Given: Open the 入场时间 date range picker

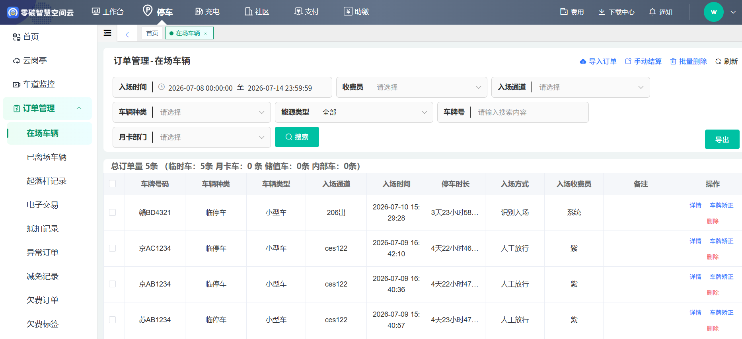Looking at the screenshot, I should [x=222, y=87].
